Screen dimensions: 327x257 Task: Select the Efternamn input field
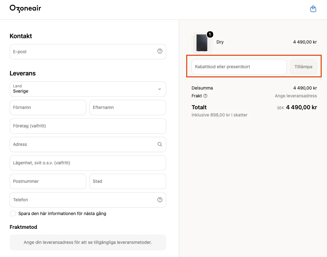coord(128,107)
